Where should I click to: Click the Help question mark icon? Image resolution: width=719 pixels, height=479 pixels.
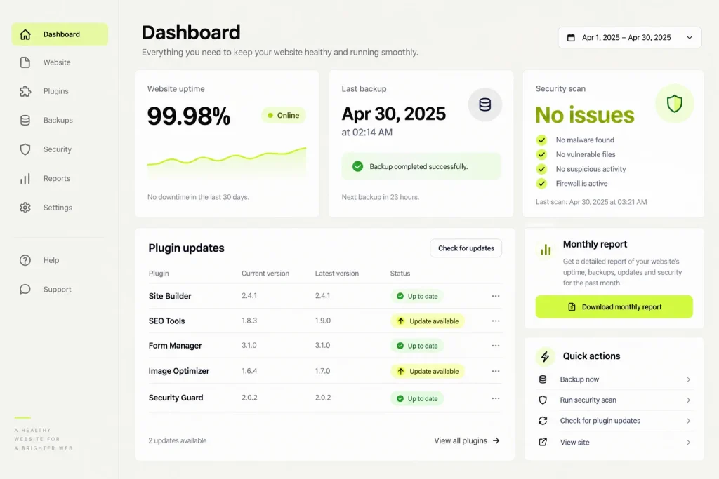pyautogui.click(x=25, y=260)
